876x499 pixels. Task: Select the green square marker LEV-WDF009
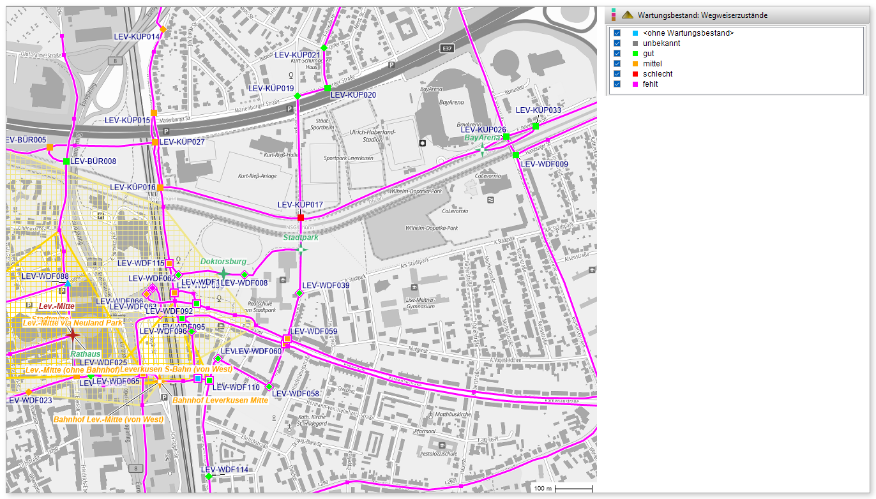516,155
